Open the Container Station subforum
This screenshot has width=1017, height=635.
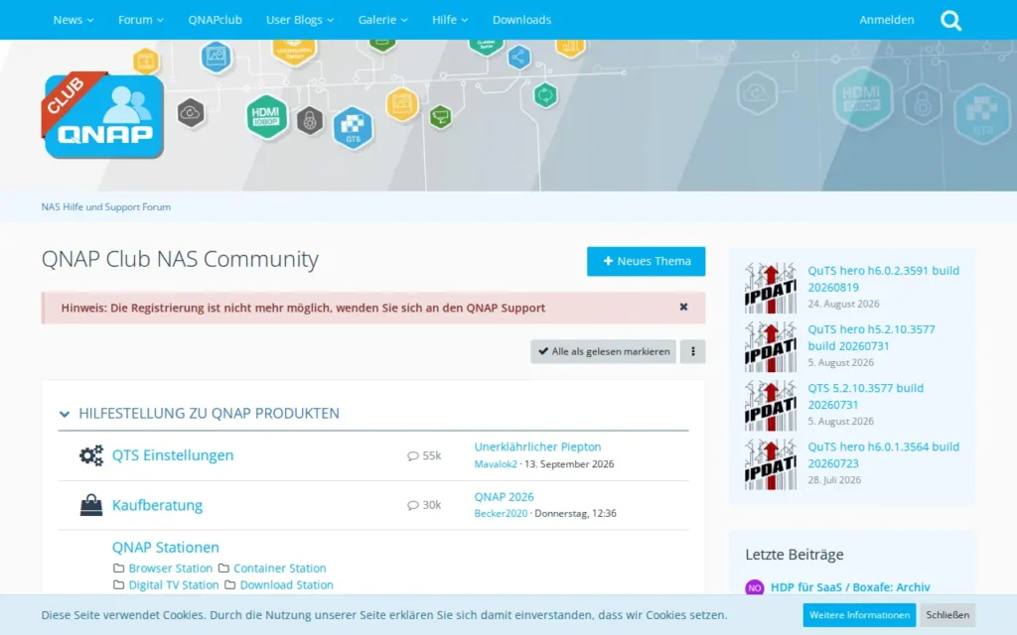click(279, 569)
